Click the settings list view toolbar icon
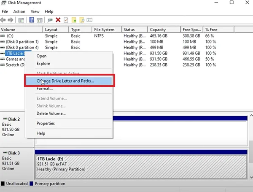 point(89,20)
